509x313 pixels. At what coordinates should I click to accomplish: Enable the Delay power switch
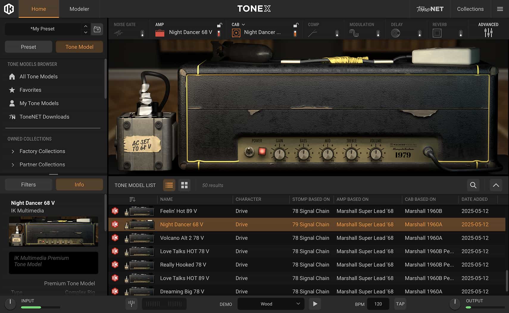(x=419, y=33)
